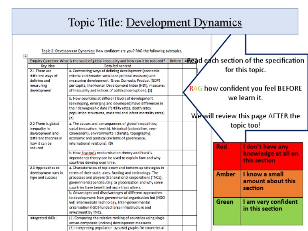Click 'RAG how confident you feel BEFORE' text
The height and width of the screenshot is (231, 308).
[x=245, y=93]
